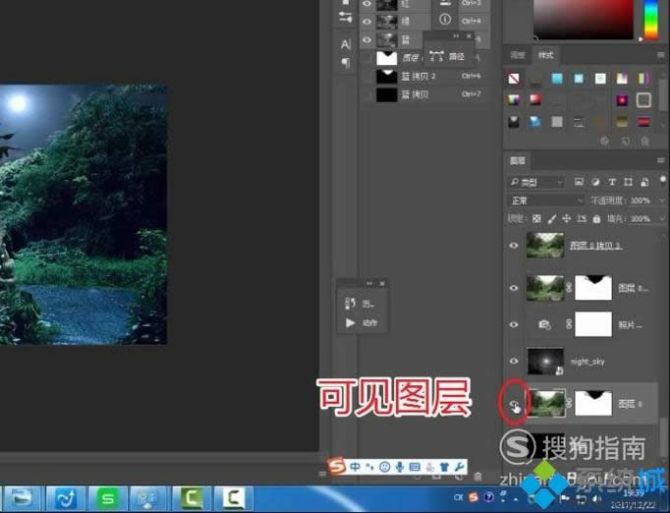The height and width of the screenshot is (513, 670).
Task: Click Sogou input 中 language mode button
Action: tap(355, 467)
